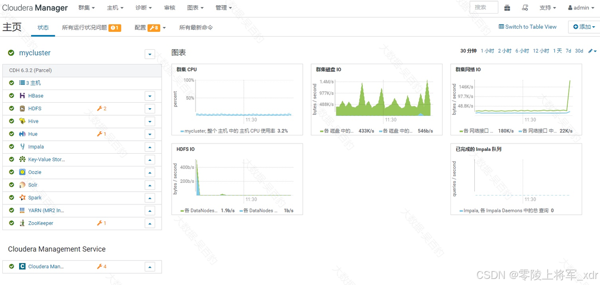Image resolution: width=600 pixels, height=285 pixels.
Task: Open the YARN (MR2 In... service link
Action: click(x=46, y=210)
